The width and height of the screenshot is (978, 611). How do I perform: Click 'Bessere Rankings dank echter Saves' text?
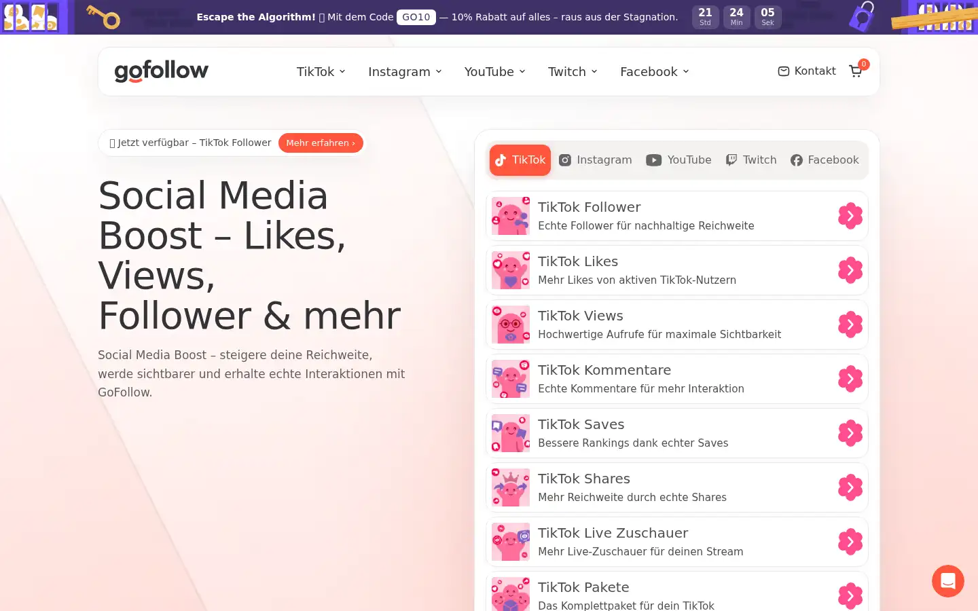pos(633,443)
